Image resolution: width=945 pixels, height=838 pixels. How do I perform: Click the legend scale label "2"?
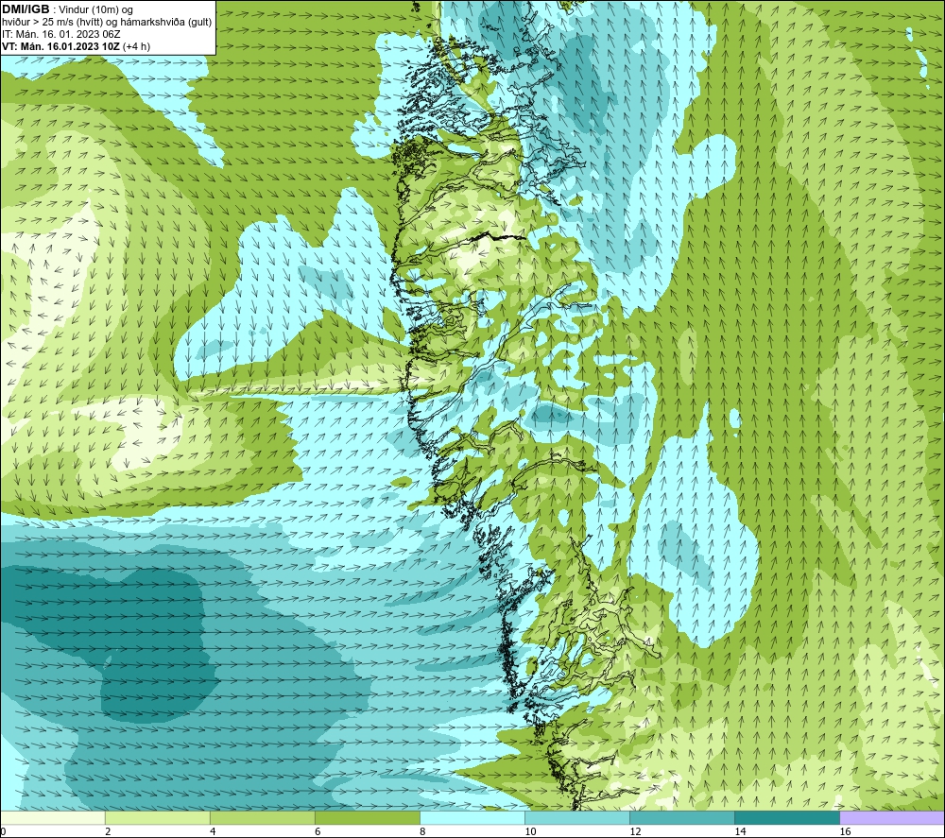[x=108, y=831]
